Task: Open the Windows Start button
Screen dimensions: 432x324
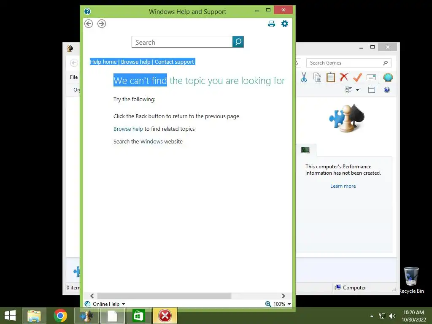Action: click(x=10, y=316)
